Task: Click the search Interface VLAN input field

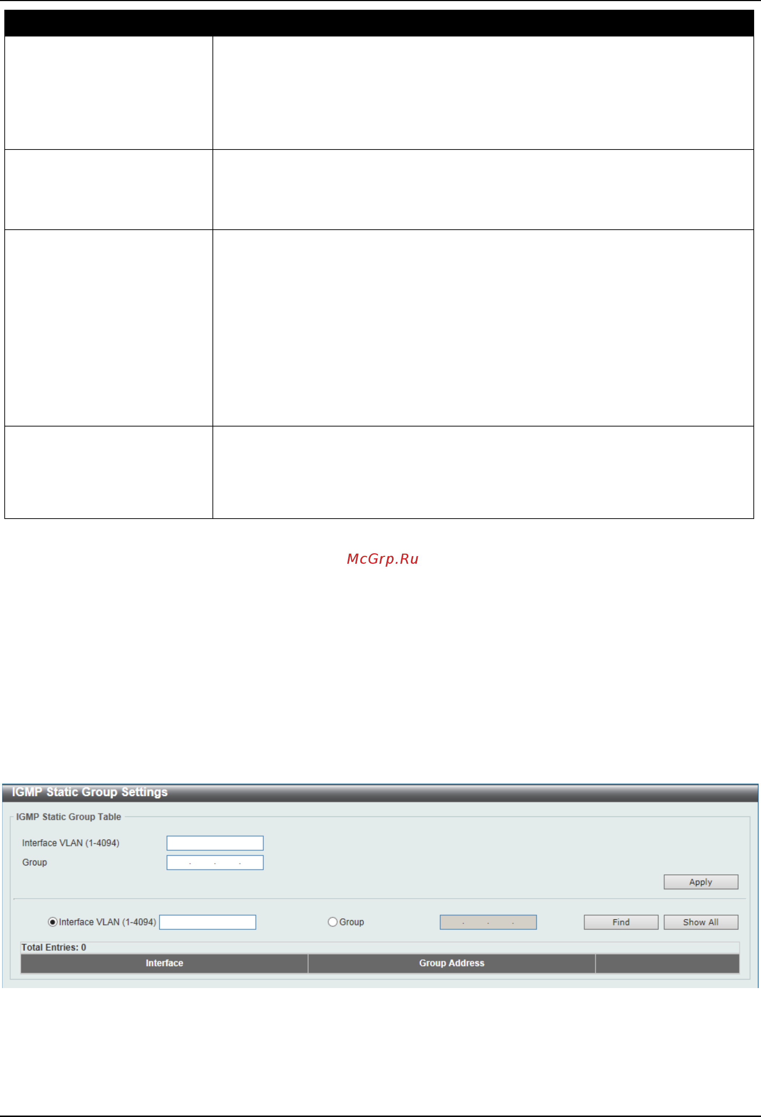Action: tap(207, 922)
